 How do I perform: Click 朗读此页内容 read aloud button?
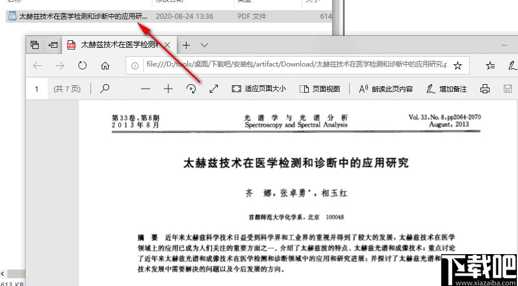click(x=386, y=89)
